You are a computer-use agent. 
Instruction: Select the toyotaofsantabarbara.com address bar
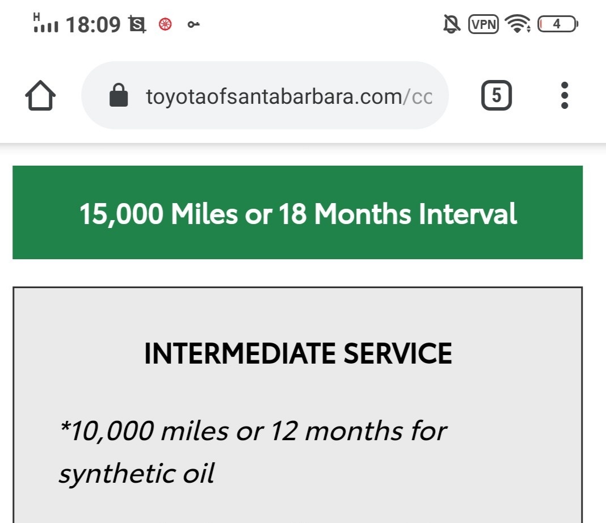265,95
